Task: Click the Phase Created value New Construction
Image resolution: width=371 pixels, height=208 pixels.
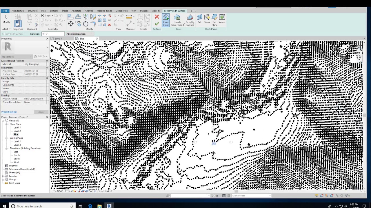Action: [x=36, y=99]
